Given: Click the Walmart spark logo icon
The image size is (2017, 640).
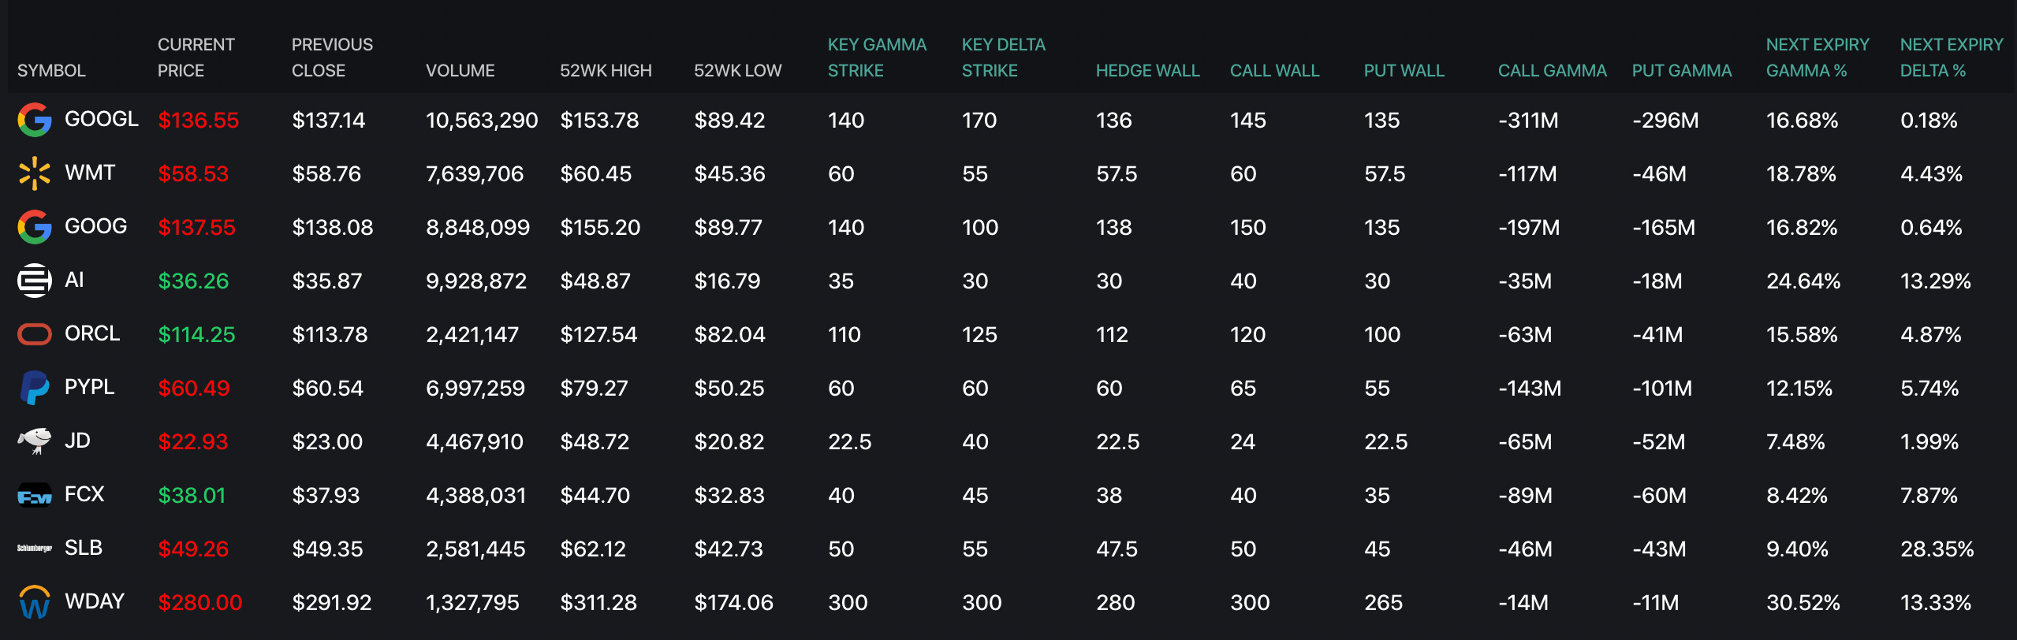Looking at the screenshot, I should click(x=35, y=173).
